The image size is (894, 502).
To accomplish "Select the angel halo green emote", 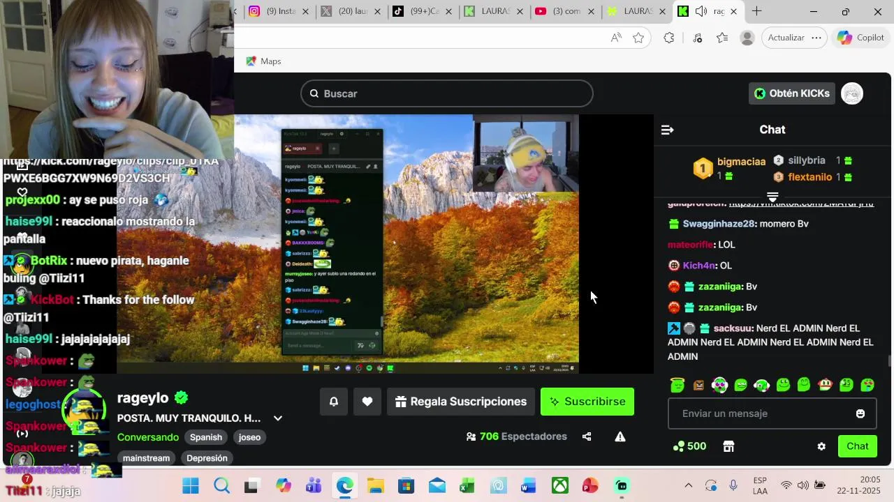I will [x=677, y=384].
